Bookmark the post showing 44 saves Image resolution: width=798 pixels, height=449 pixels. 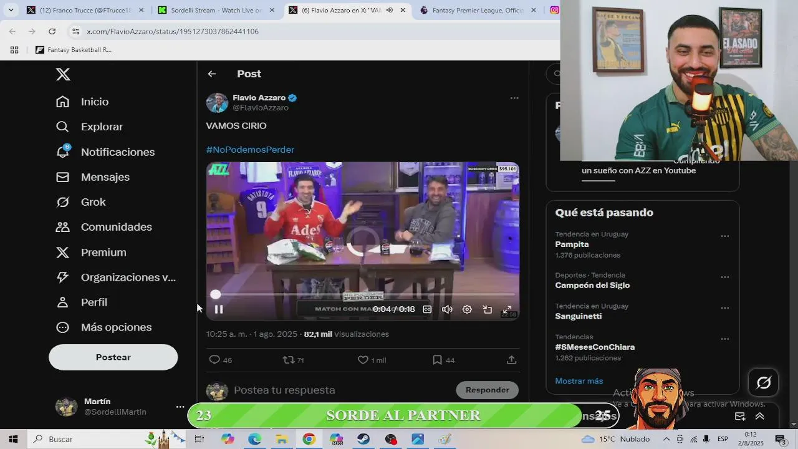pos(443,360)
